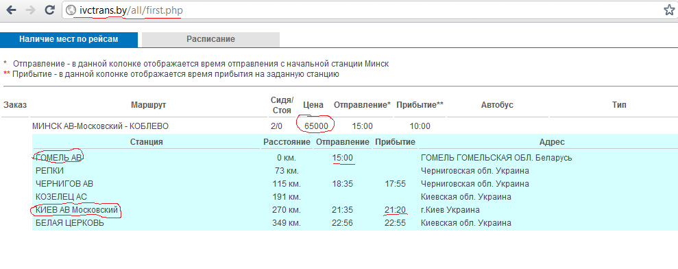The width and height of the screenshot is (678, 269).
Task: Click the globe site info icon
Action: click(71, 10)
